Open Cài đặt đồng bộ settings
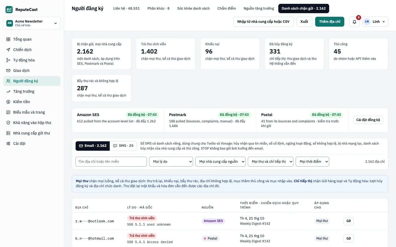This screenshot has height=247, width=396. pyautogui.click(x=368, y=120)
